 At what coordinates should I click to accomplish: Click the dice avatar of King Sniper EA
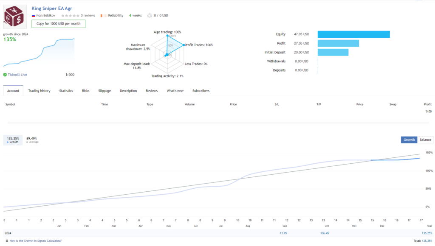[x=14, y=15]
